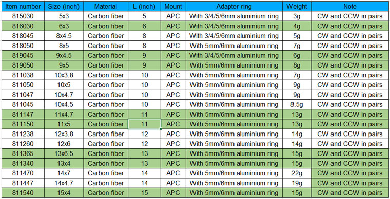The width and height of the screenshot is (390, 199).
Task: Select the 12x6 size cell
Action: click(64, 144)
